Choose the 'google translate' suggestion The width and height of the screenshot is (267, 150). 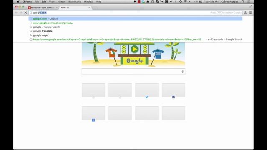[x=135, y=31]
